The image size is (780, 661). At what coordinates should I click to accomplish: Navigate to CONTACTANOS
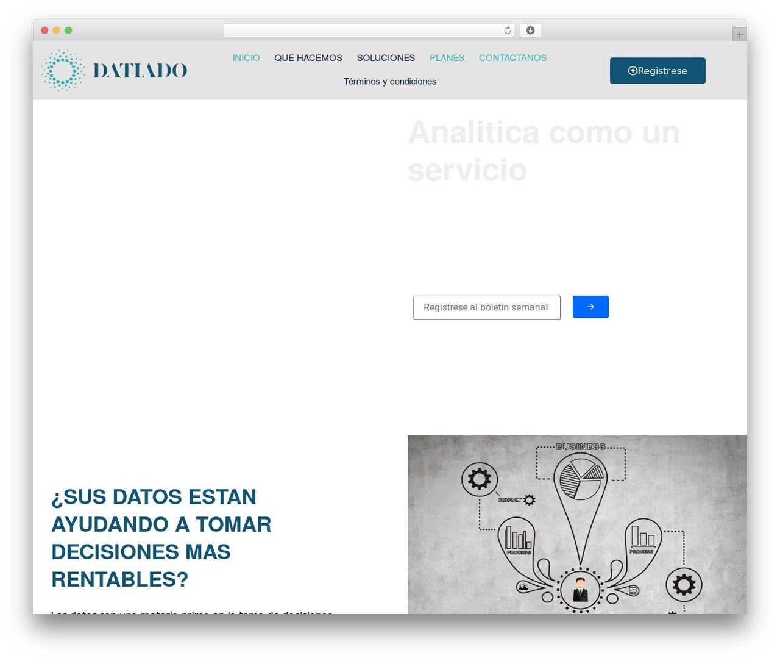512,58
